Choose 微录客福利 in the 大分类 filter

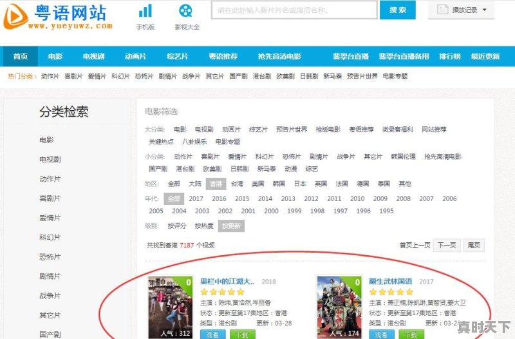[x=397, y=130]
